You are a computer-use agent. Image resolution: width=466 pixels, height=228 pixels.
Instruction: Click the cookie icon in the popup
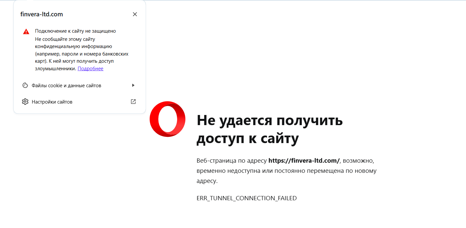tap(25, 86)
